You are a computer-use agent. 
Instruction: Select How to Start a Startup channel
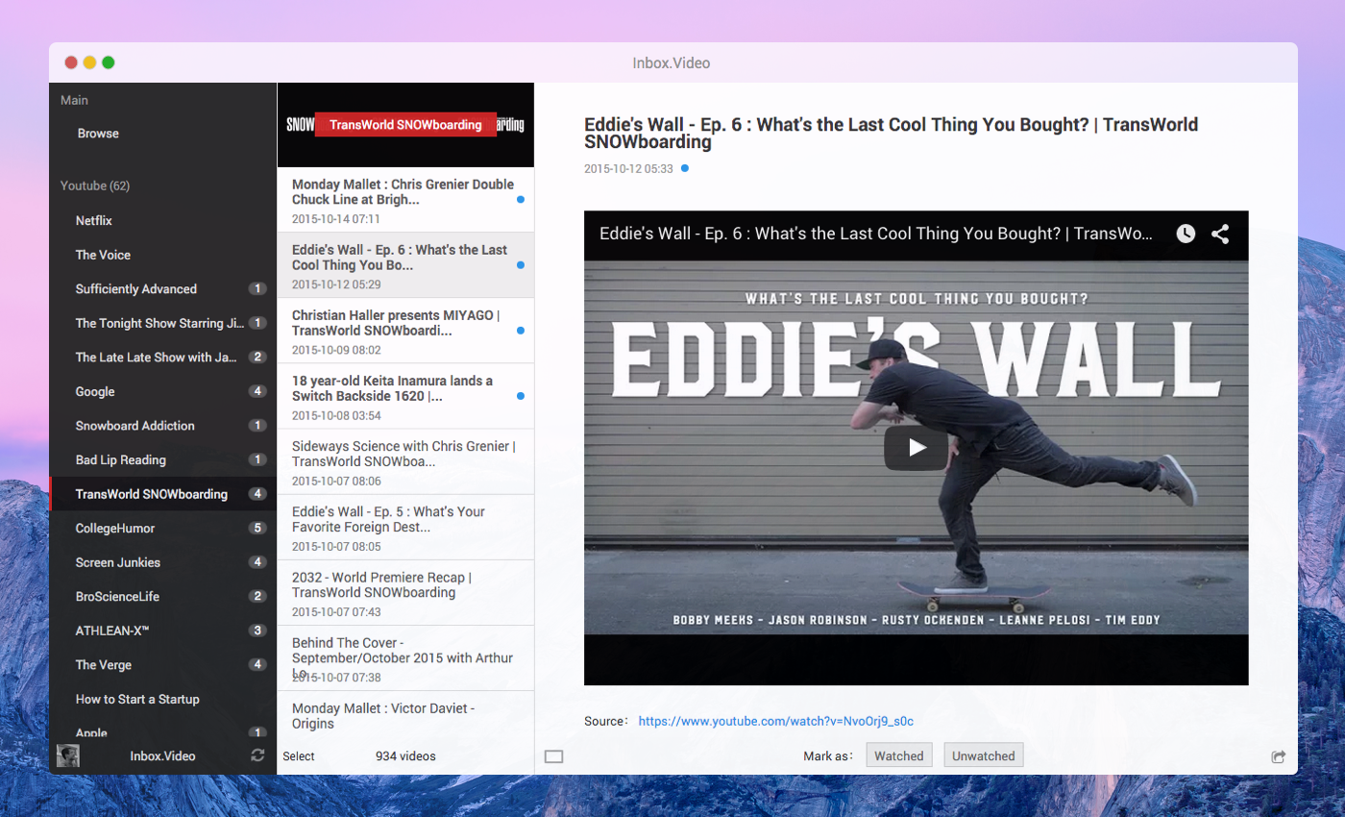(x=162, y=699)
